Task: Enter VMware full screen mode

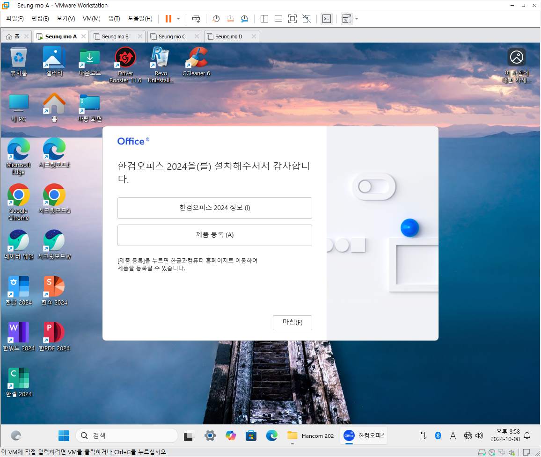Action: [292, 19]
